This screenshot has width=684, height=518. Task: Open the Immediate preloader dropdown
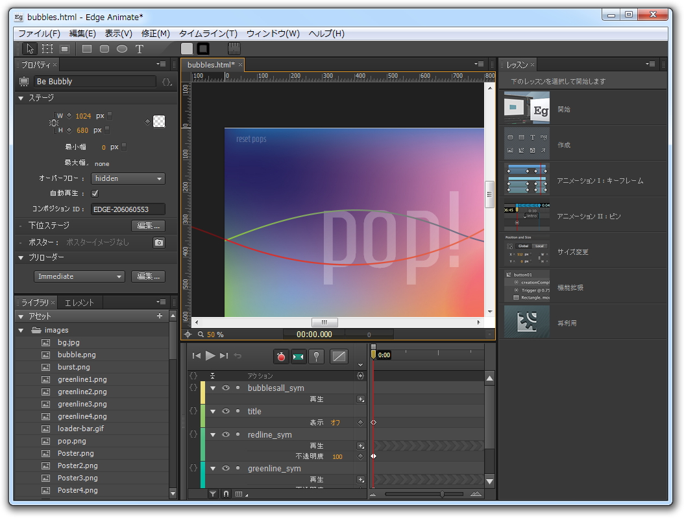tap(79, 276)
